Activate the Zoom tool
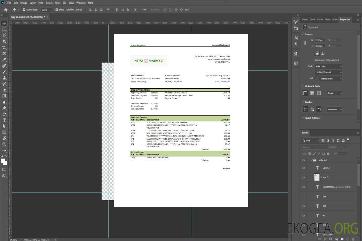This screenshot has width=362, height=241. point(4,144)
